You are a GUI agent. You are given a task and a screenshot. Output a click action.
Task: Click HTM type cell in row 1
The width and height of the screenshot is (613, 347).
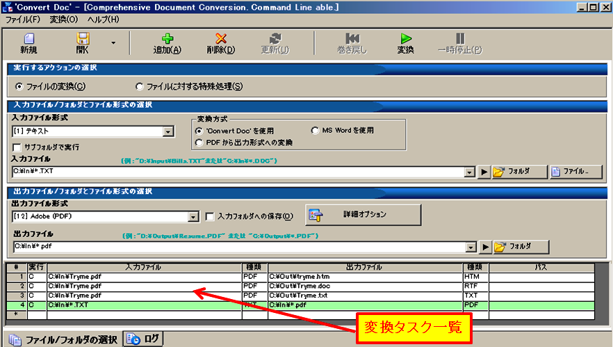(475, 277)
